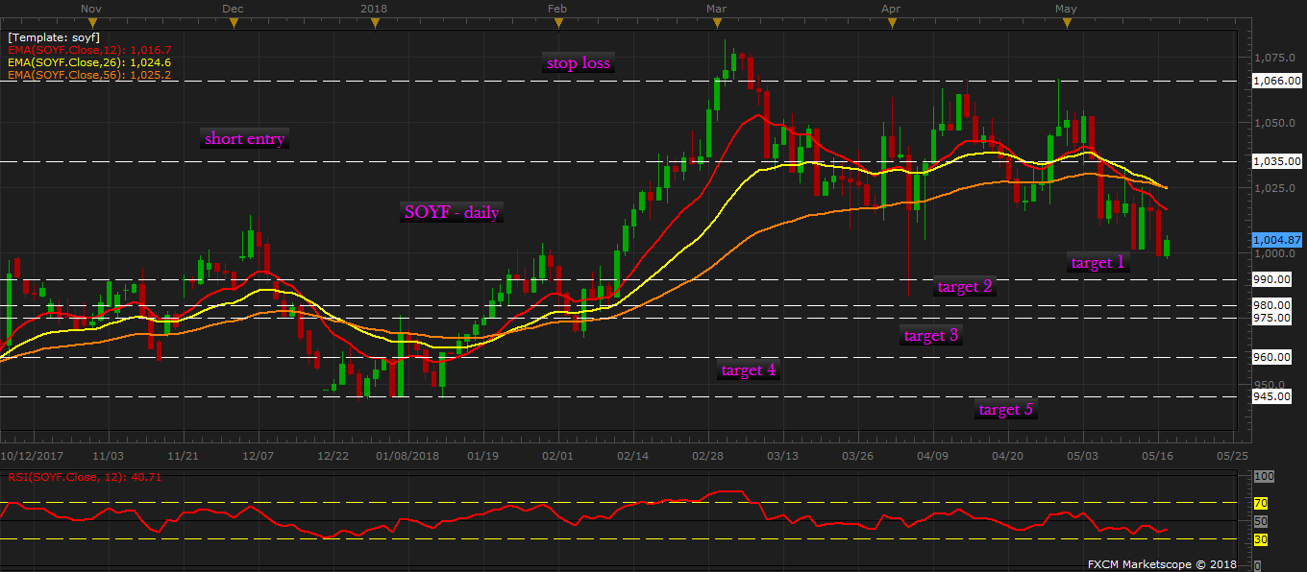1307x572 pixels.
Task: Select the 'target 2' label
Action: click(965, 285)
